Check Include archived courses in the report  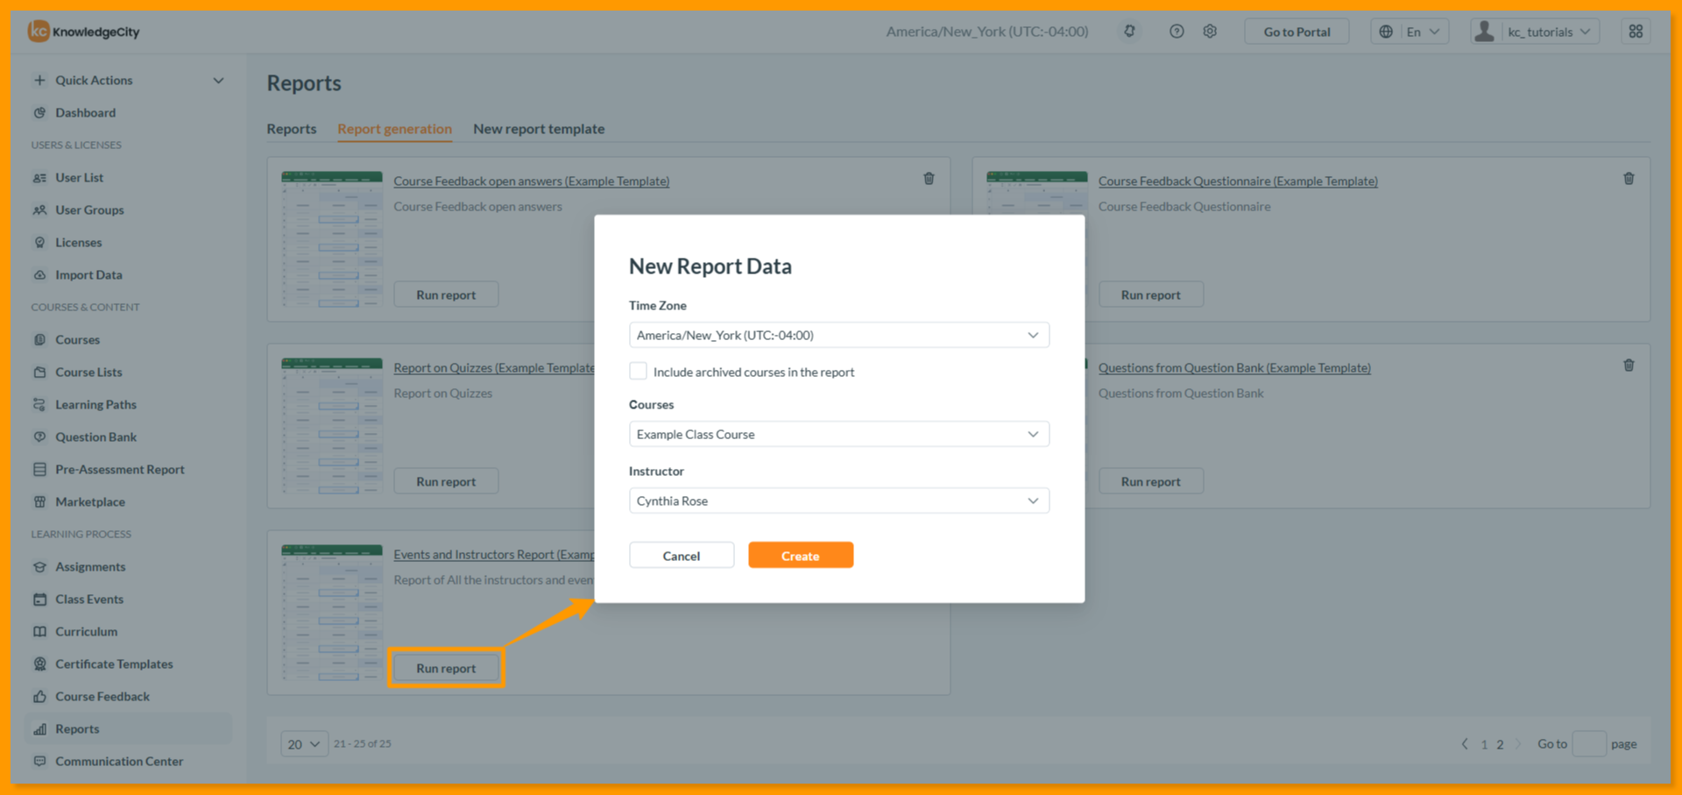(638, 371)
